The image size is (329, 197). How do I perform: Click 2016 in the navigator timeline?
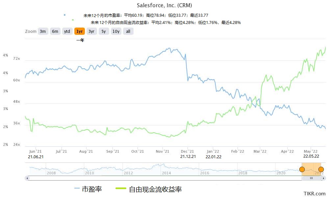pyautogui.click(x=205, y=173)
